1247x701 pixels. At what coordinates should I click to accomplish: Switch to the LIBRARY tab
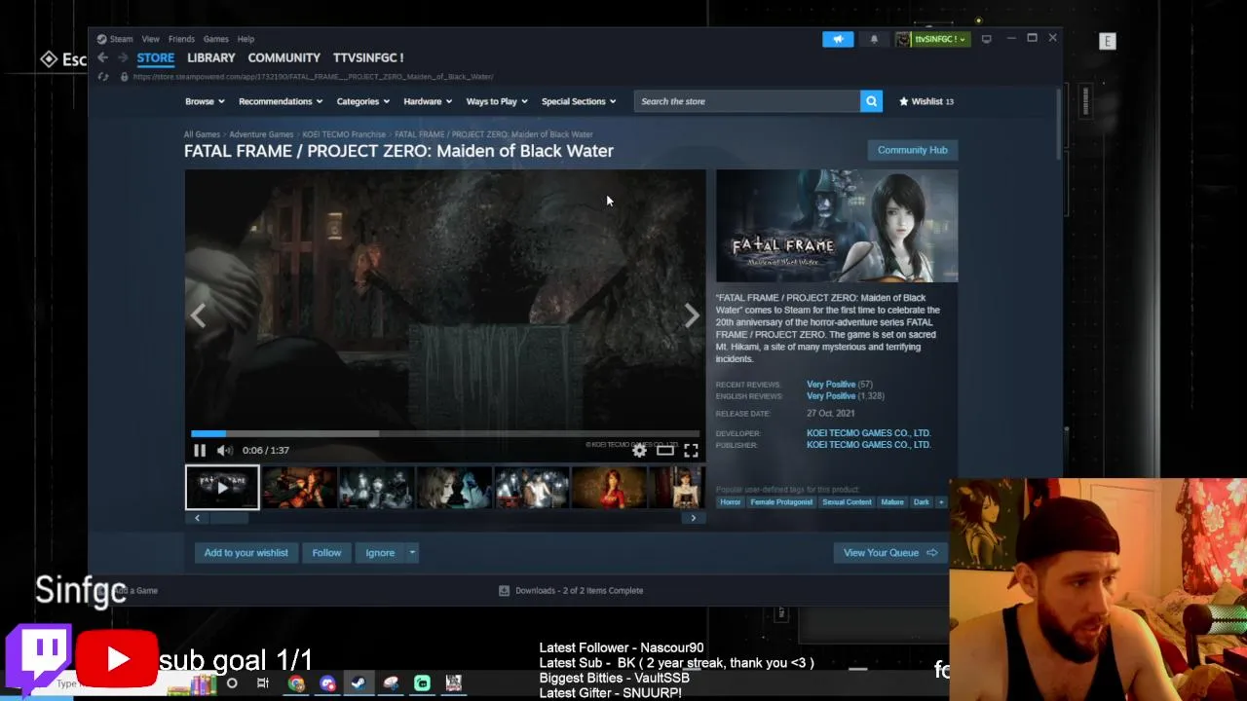210,57
